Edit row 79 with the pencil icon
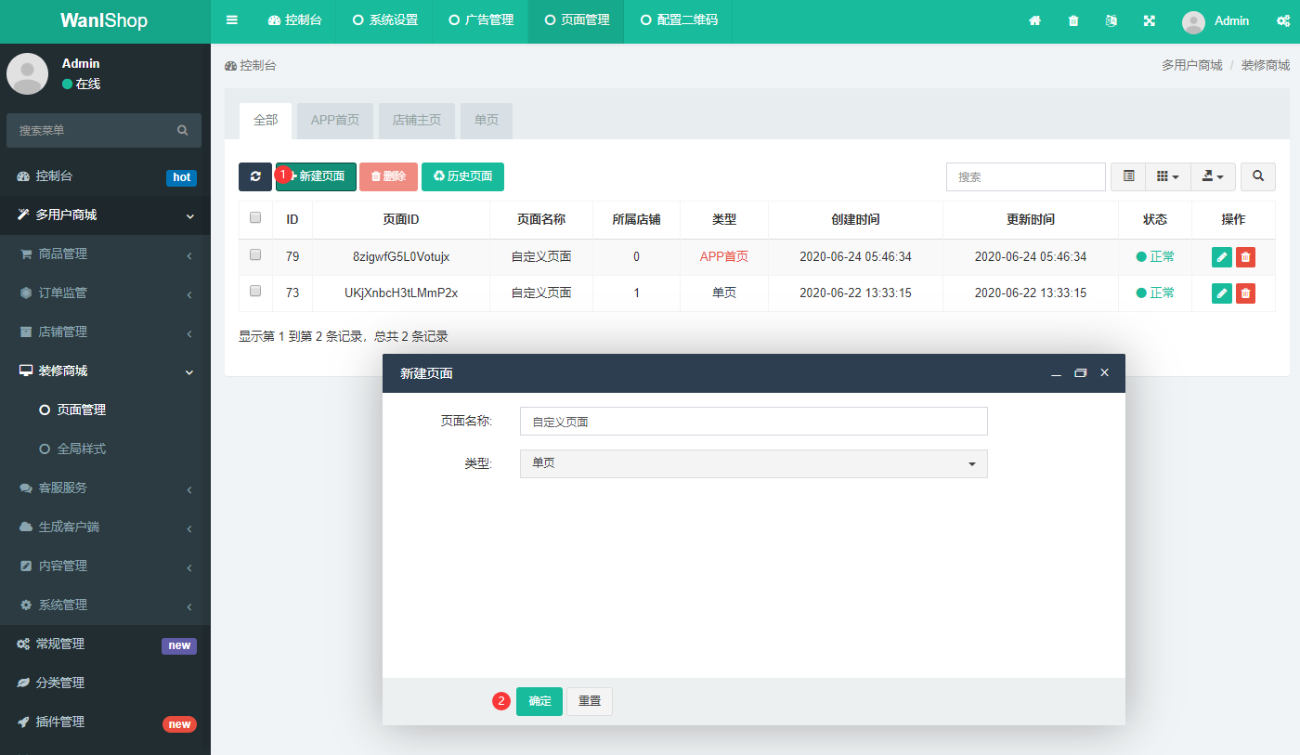1300x755 pixels. point(1222,257)
